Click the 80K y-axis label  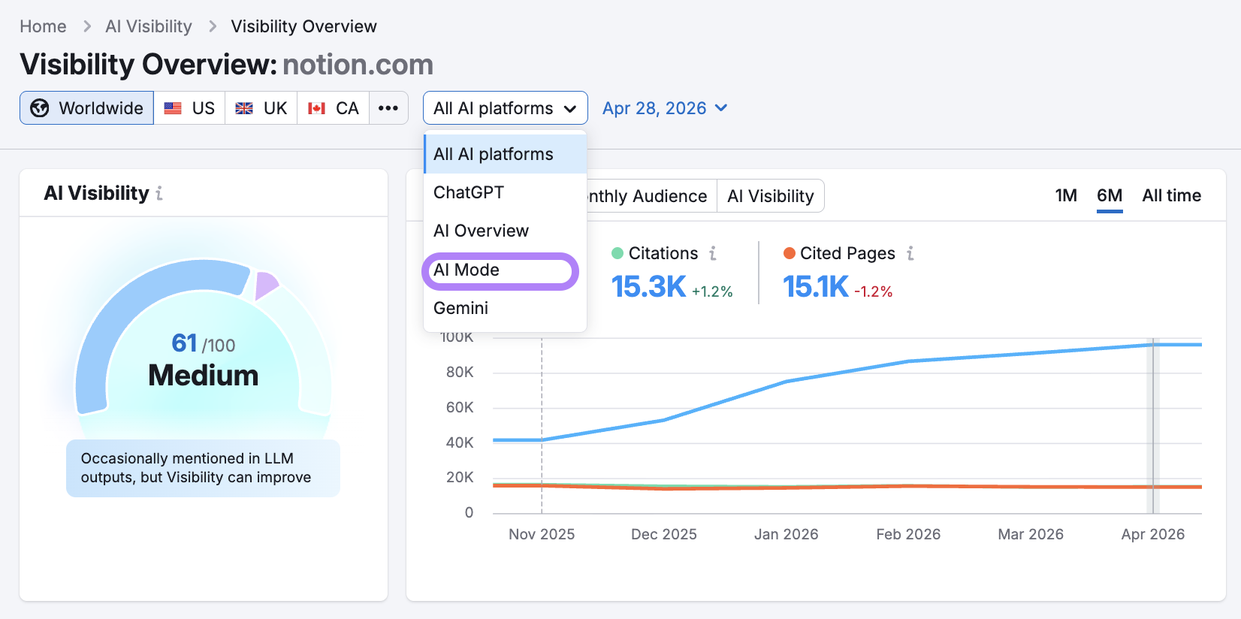pyautogui.click(x=460, y=372)
